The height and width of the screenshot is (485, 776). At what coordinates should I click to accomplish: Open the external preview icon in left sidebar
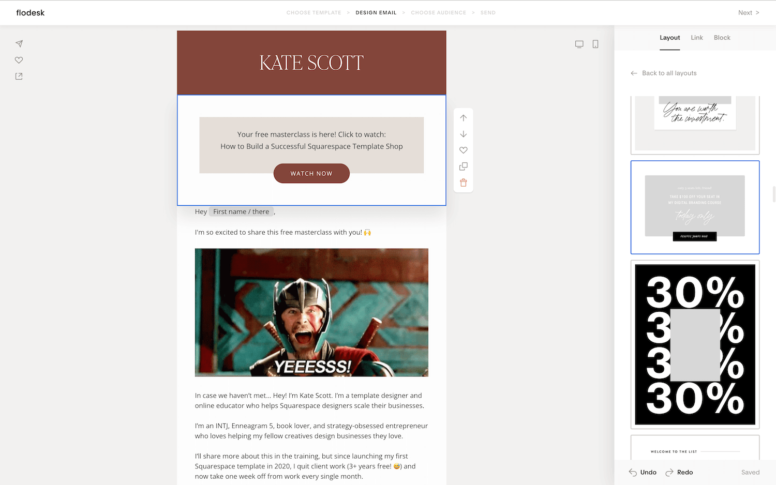click(x=19, y=76)
